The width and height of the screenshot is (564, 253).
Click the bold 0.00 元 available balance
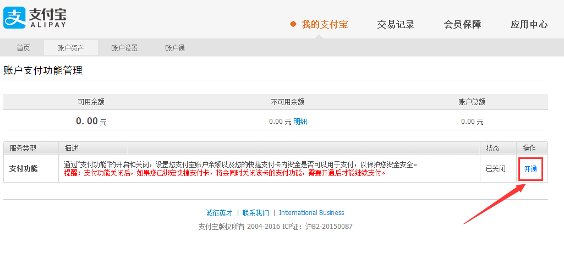click(x=91, y=121)
